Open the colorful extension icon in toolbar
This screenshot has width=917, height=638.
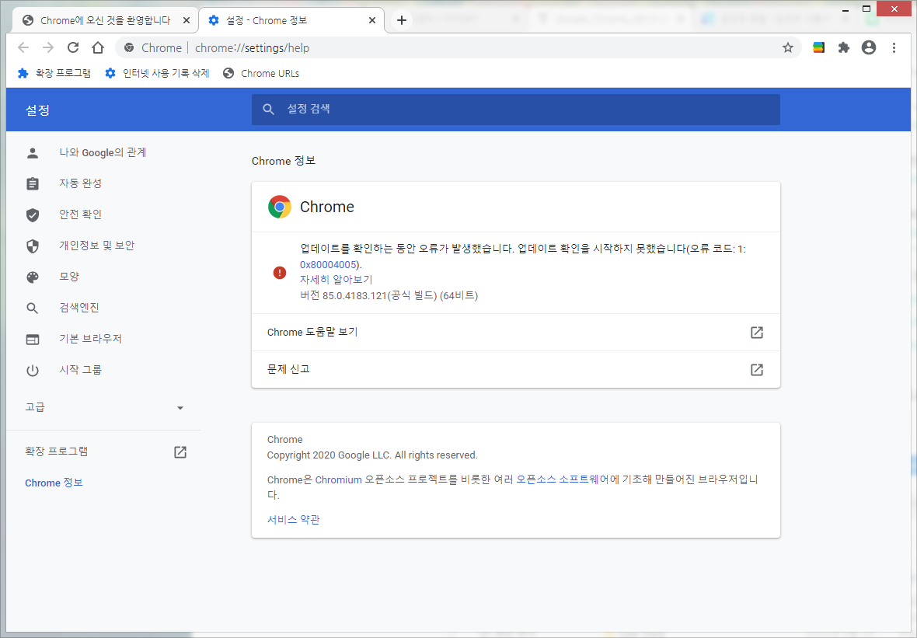[x=819, y=48]
